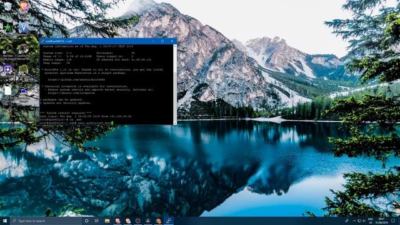Close the terminal window
The height and width of the screenshot is (225, 400).
pyautogui.click(x=172, y=41)
